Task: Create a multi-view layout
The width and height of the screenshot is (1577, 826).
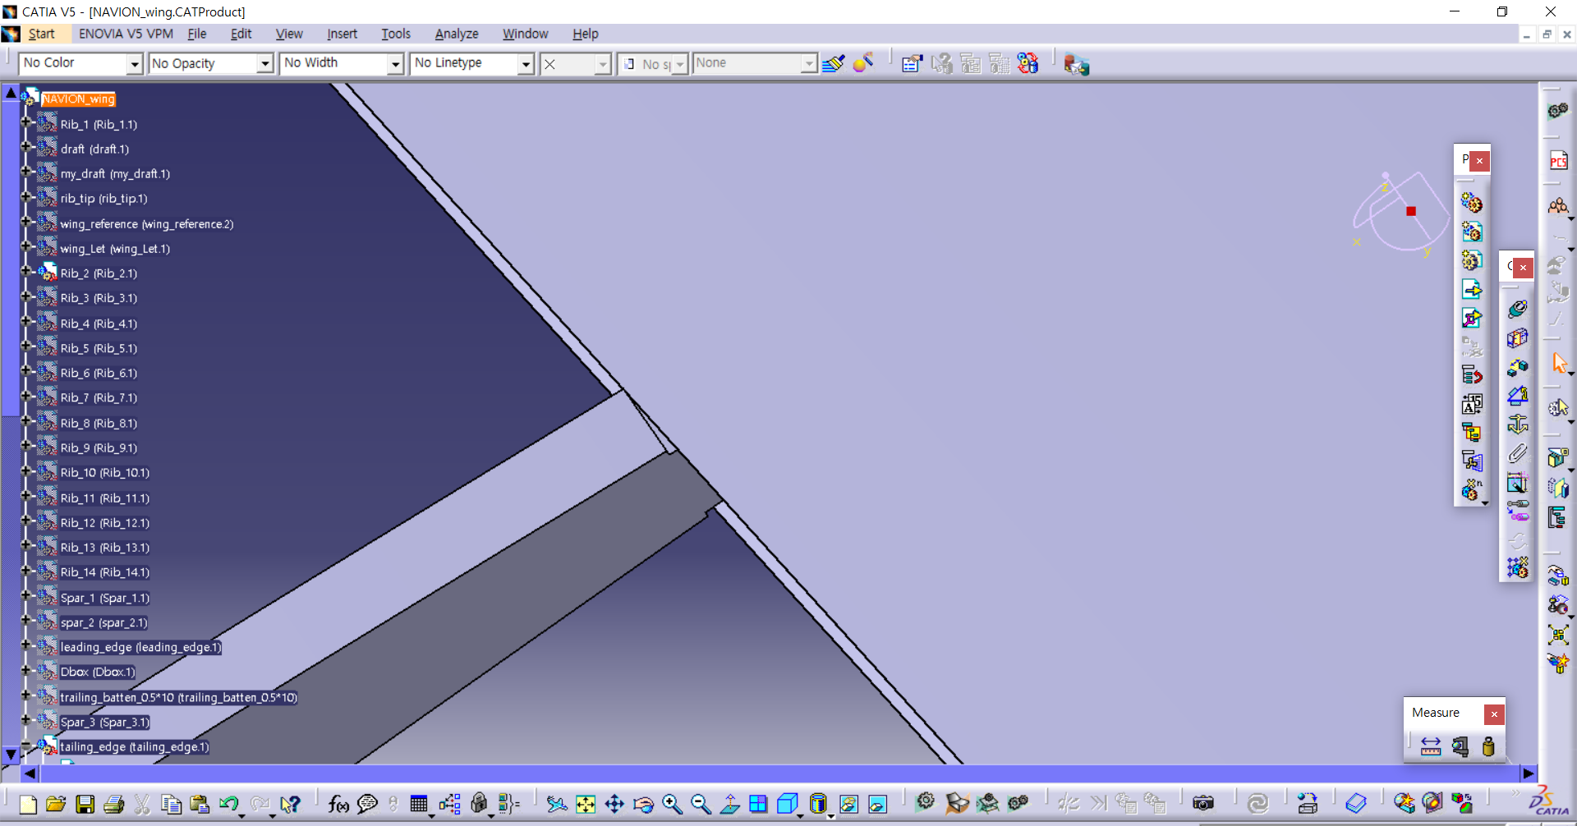Action: click(758, 804)
